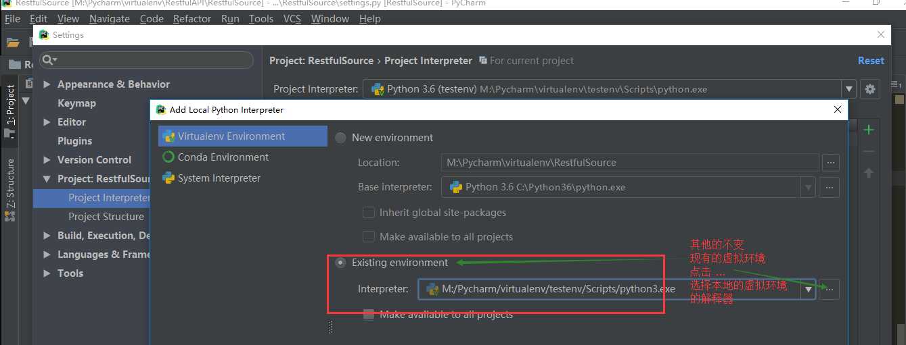The width and height of the screenshot is (906, 345).
Task: Click the up arrow upgrade package icon
Action: point(869,173)
